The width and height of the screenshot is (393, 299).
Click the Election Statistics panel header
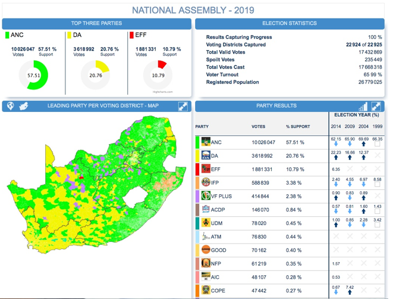[x=290, y=23]
